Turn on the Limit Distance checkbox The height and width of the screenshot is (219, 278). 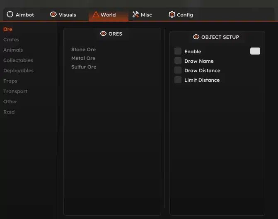click(178, 80)
